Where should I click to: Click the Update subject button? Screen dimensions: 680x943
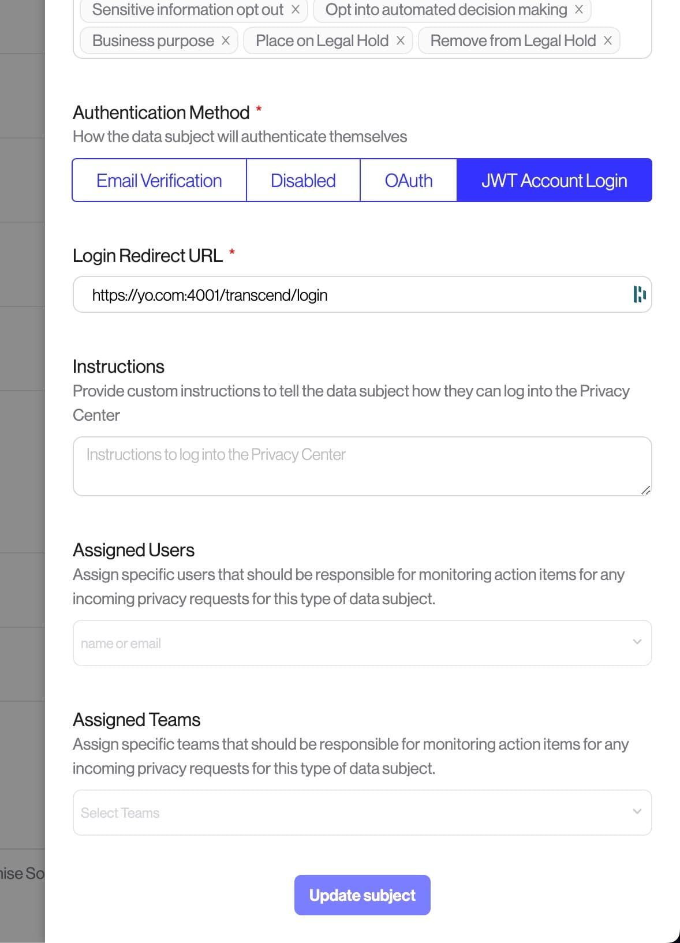(x=363, y=895)
